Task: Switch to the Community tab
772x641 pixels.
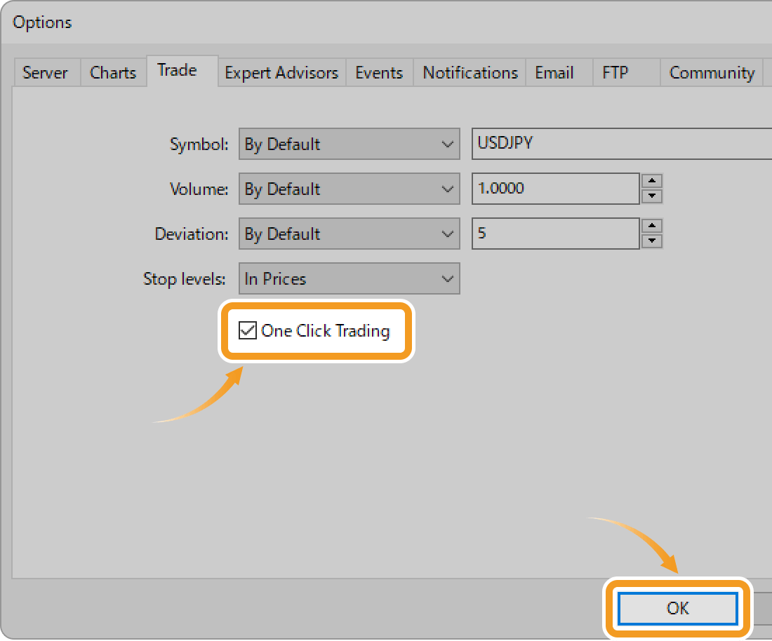Action: [711, 72]
